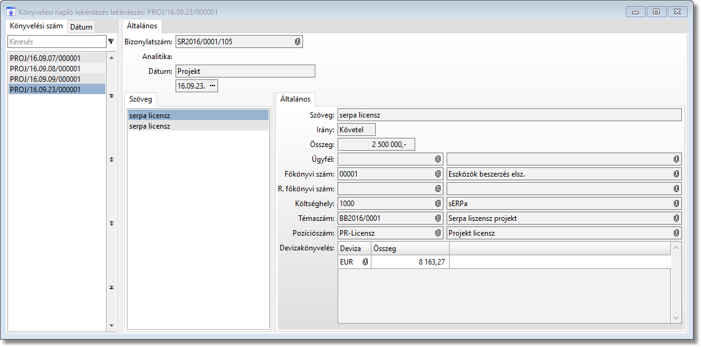Select PROJ/16.09.07/000001 booking entry
Screen dimensions: 701x347
click(46, 58)
